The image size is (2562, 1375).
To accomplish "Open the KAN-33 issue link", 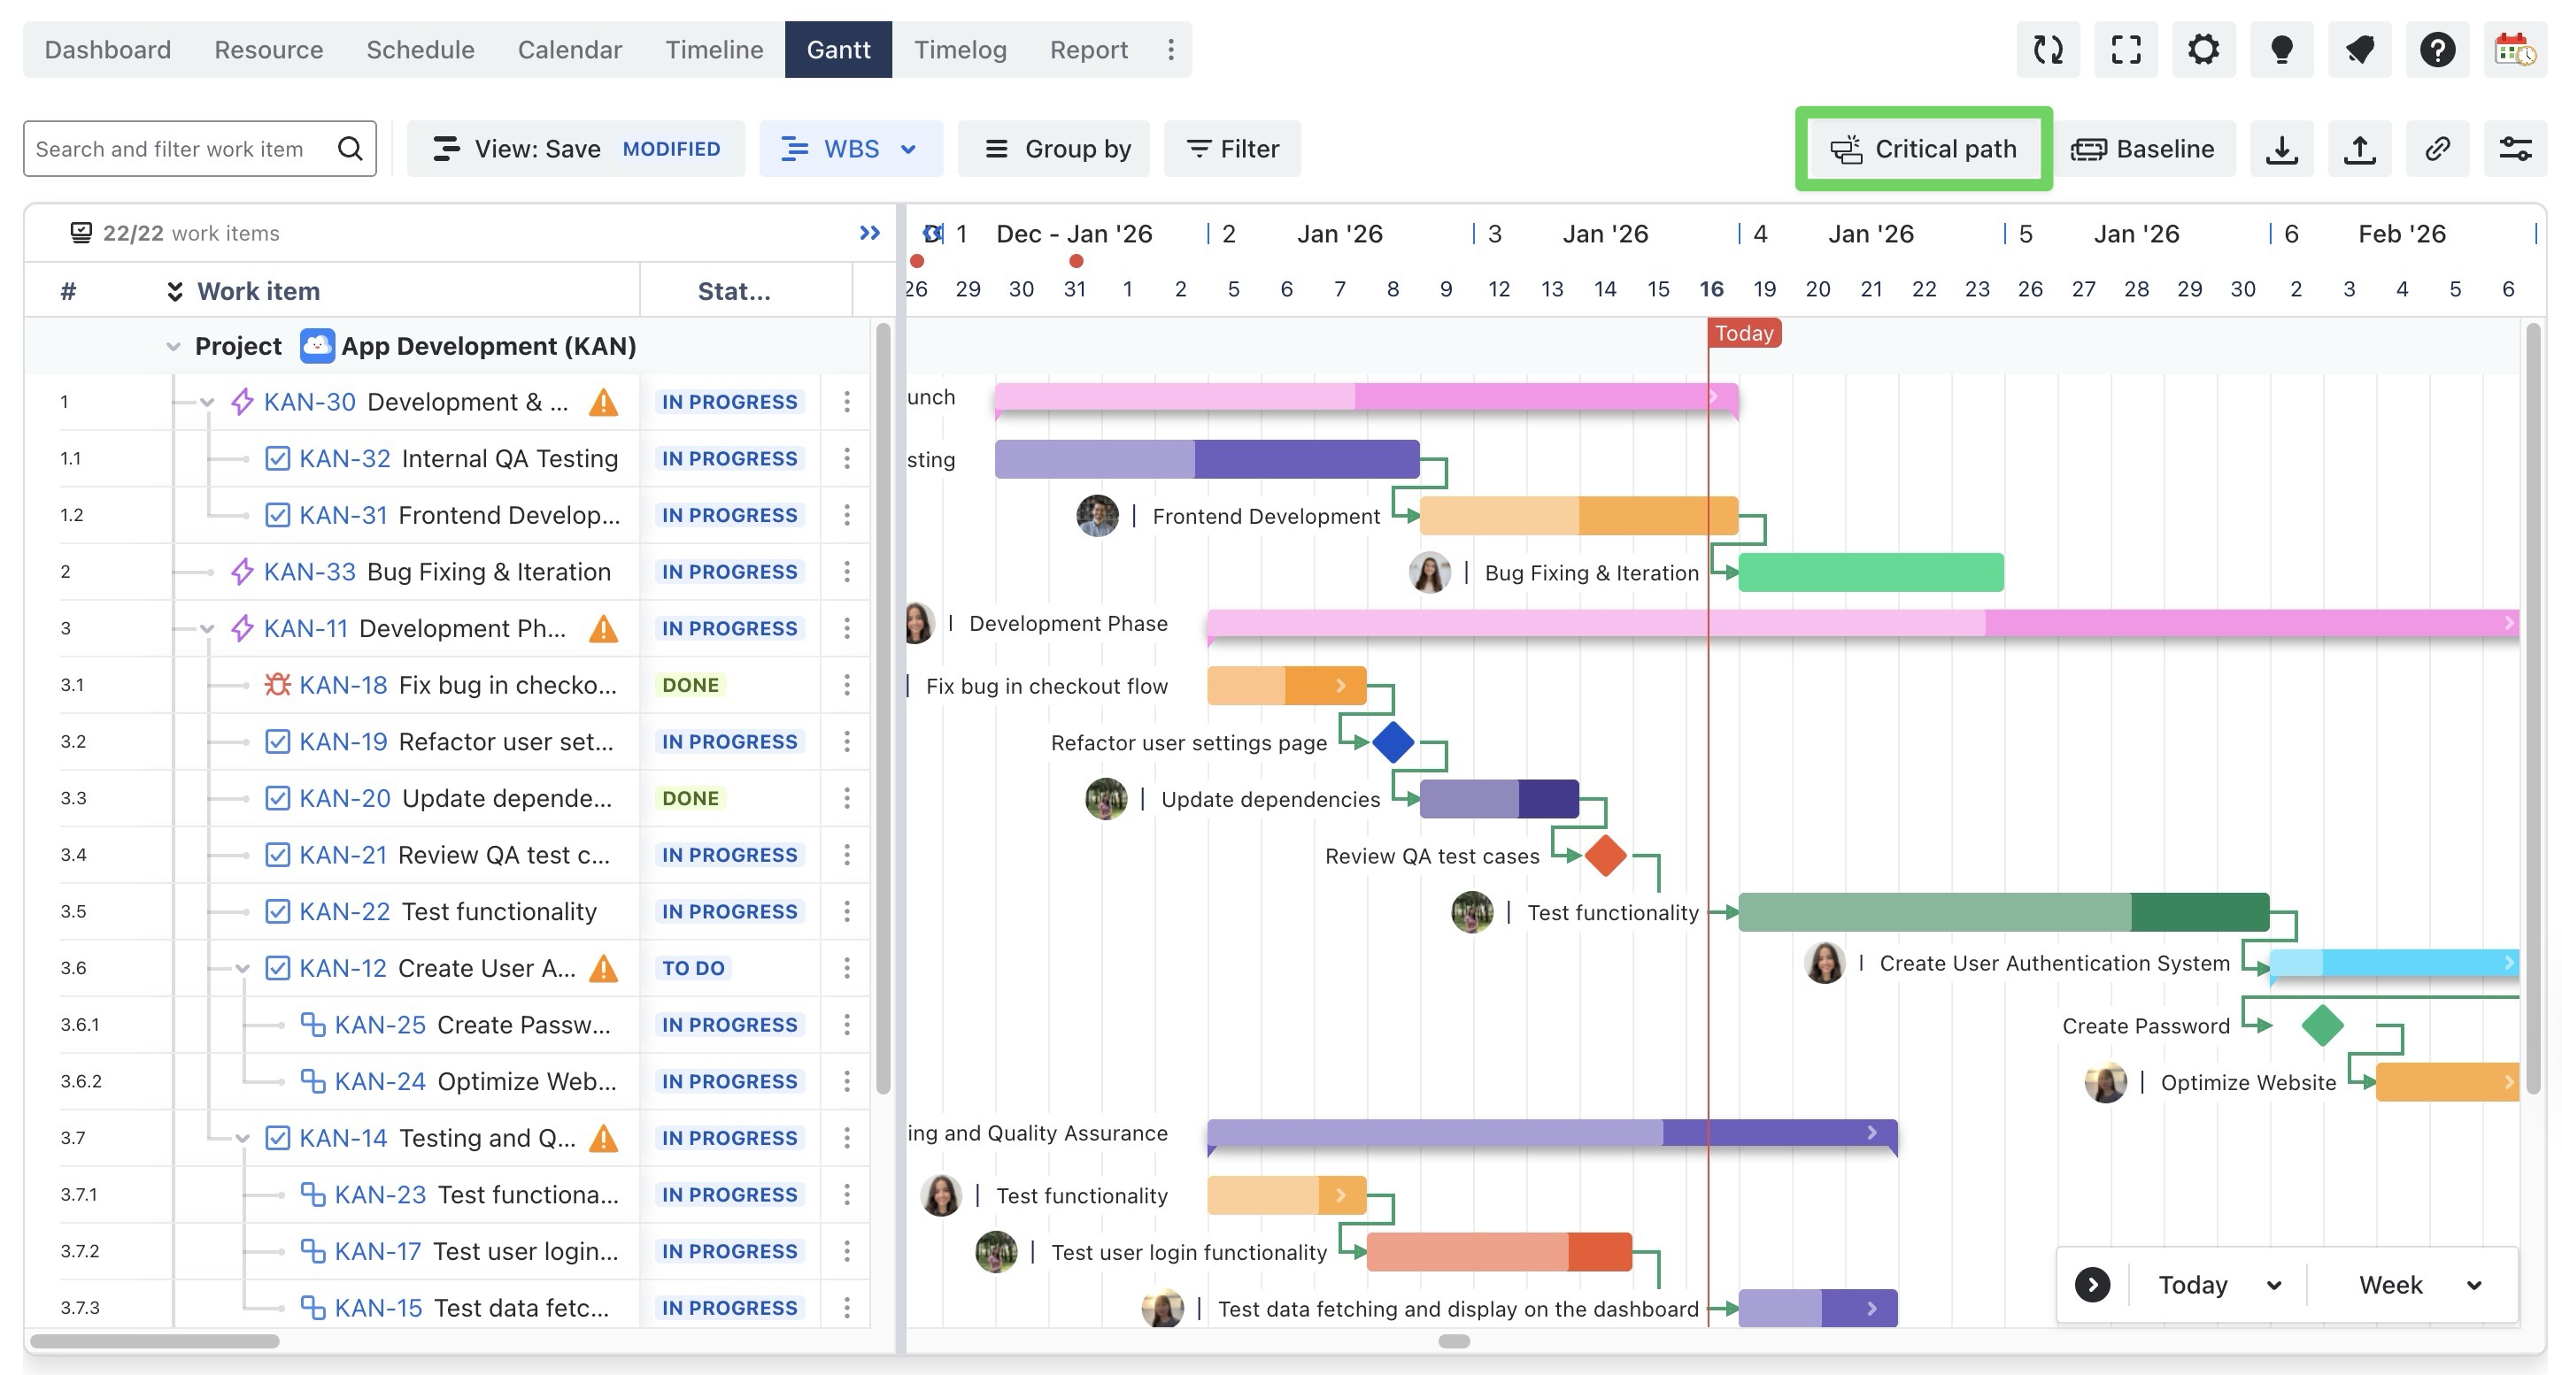I will pyautogui.click(x=309, y=572).
